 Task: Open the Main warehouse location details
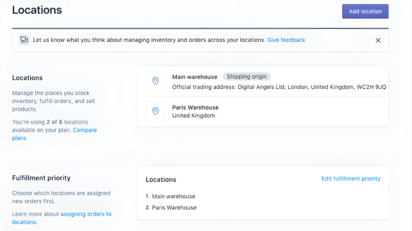[x=195, y=77]
